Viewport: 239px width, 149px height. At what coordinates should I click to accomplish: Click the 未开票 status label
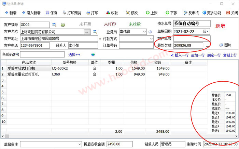(x=85, y=24)
